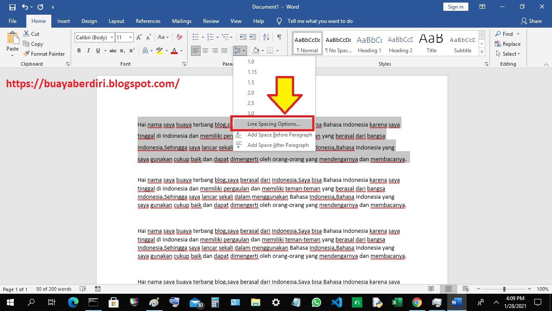The width and height of the screenshot is (552, 311).
Task: Expand the Styles gallery more arrow
Action: coord(482,52)
